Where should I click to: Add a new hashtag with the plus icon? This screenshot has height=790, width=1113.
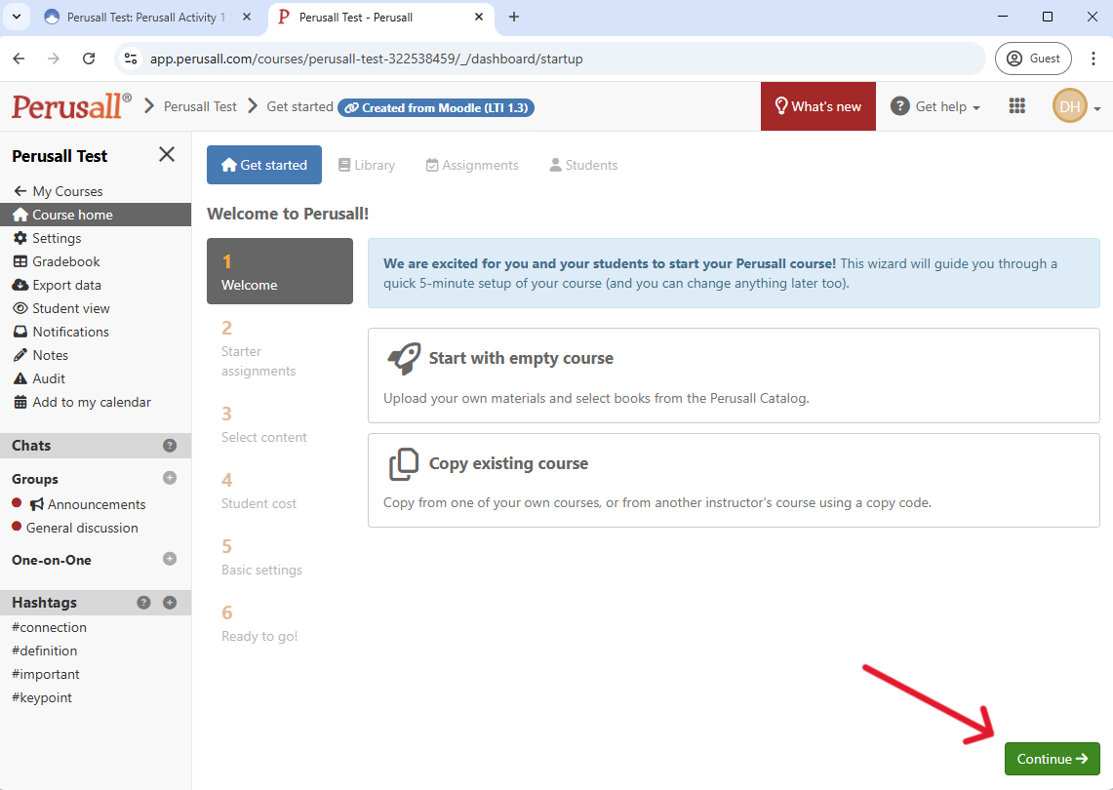click(170, 602)
